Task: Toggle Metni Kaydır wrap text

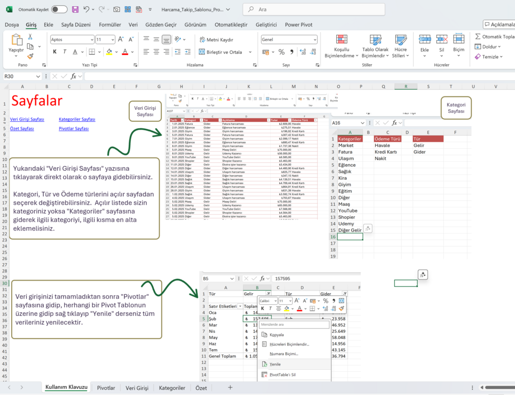Action: click(216, 40)
